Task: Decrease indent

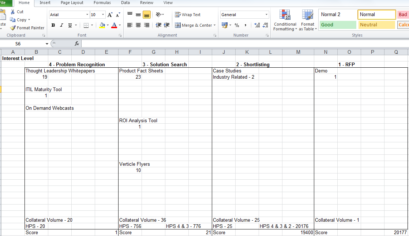Action: point(158,25)
